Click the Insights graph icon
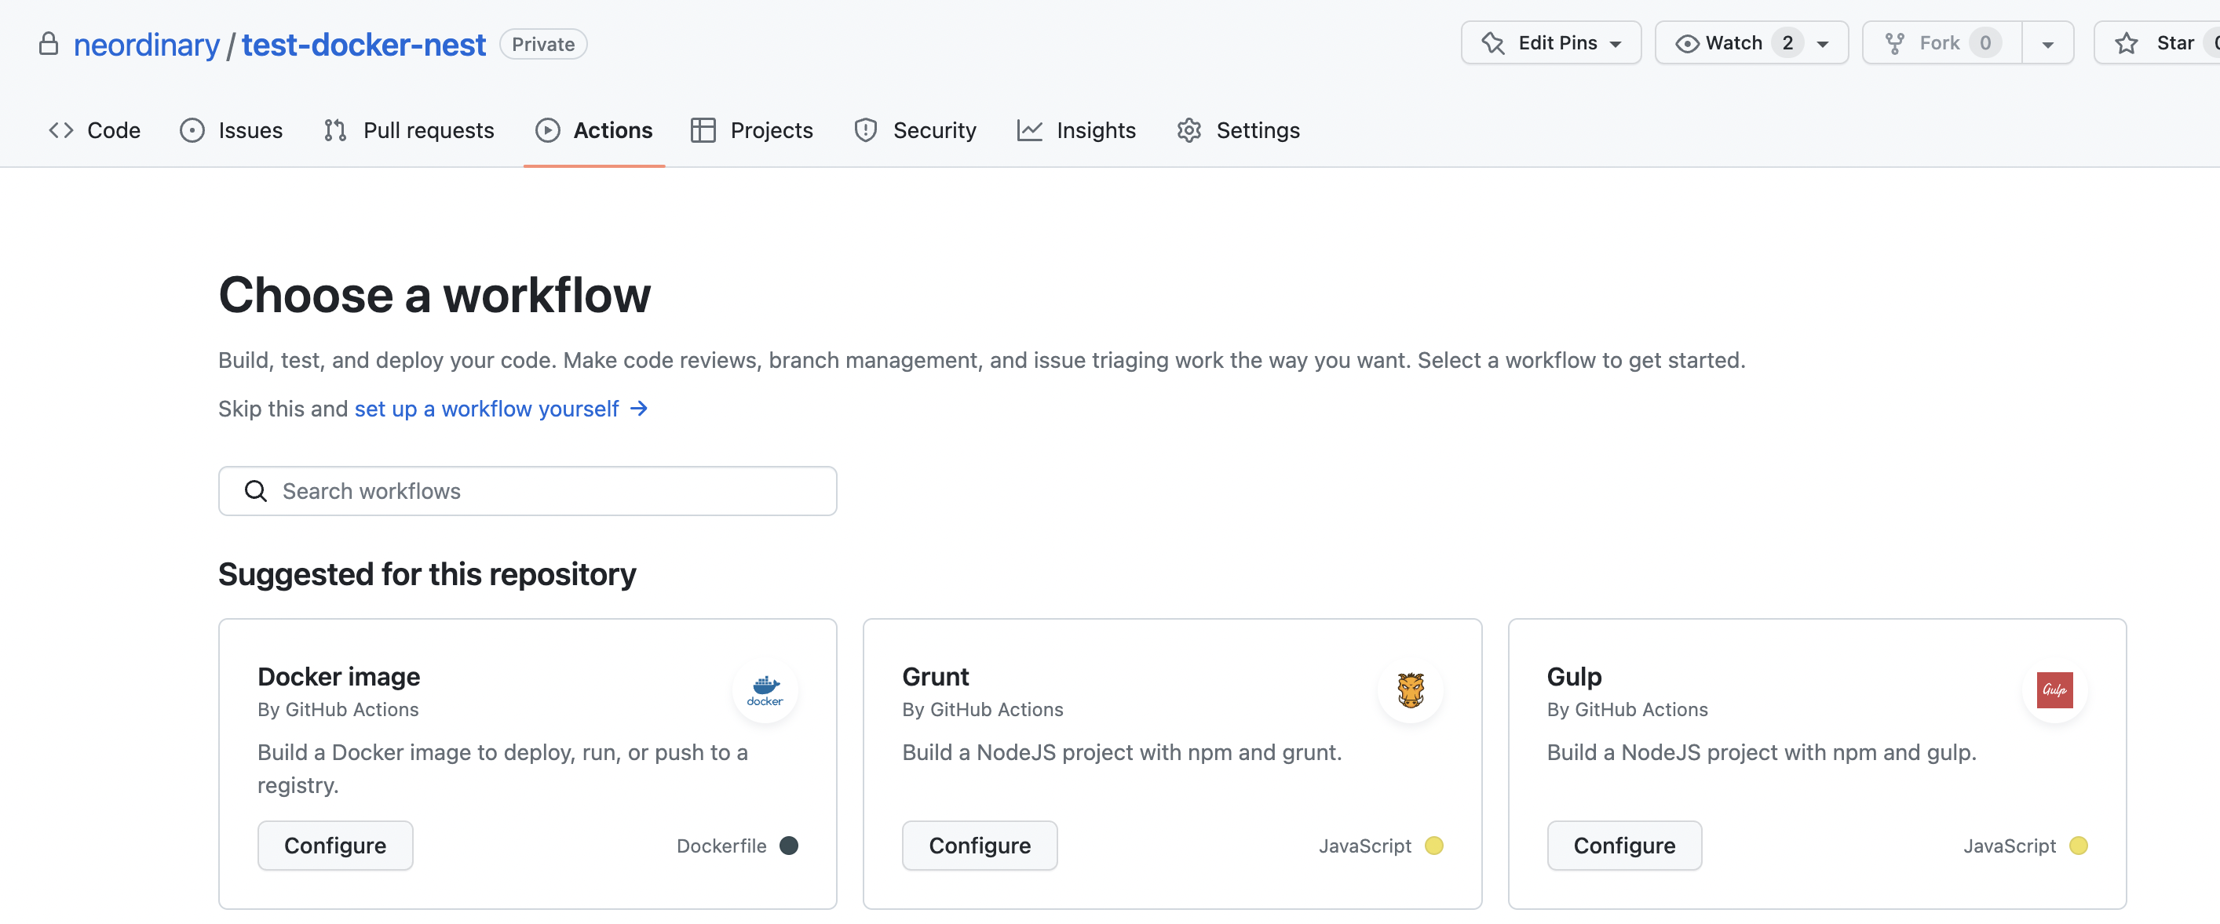This screenshot has width=2220, height=924. coord(1029,130)
